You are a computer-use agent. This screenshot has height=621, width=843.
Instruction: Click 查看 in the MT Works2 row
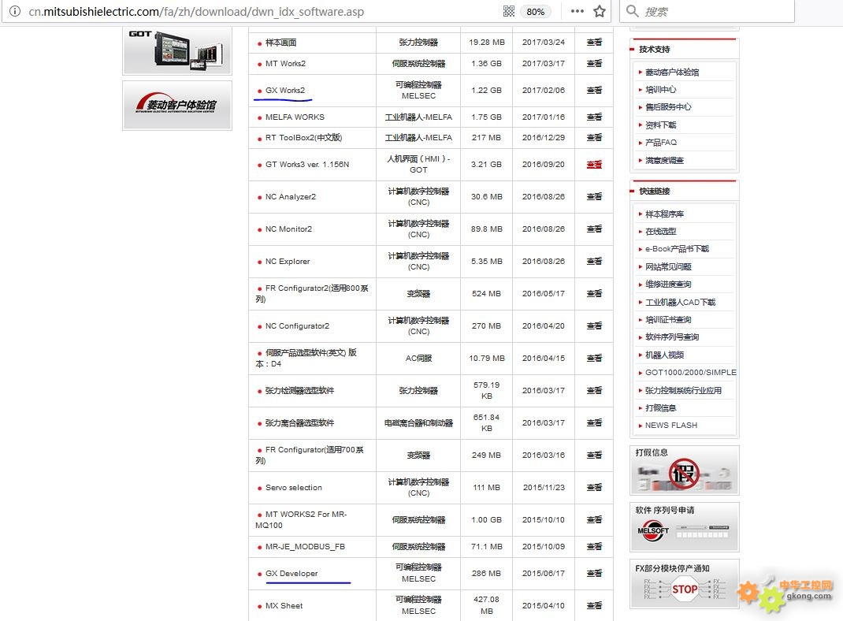tap(594, 64)
